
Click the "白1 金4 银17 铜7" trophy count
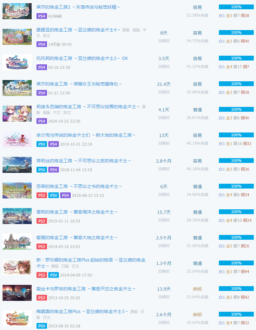pyautogui.click(x=234, y=67)
